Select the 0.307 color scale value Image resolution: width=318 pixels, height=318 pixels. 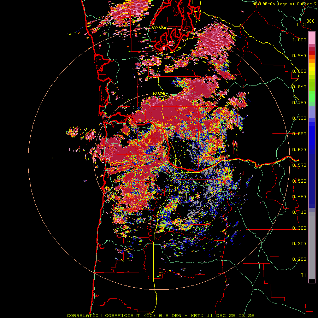pos(299,244)
